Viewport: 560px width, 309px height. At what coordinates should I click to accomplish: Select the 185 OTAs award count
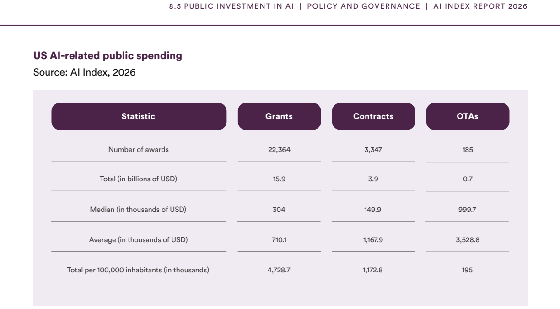pyautogui.click(x=468, y=150)
